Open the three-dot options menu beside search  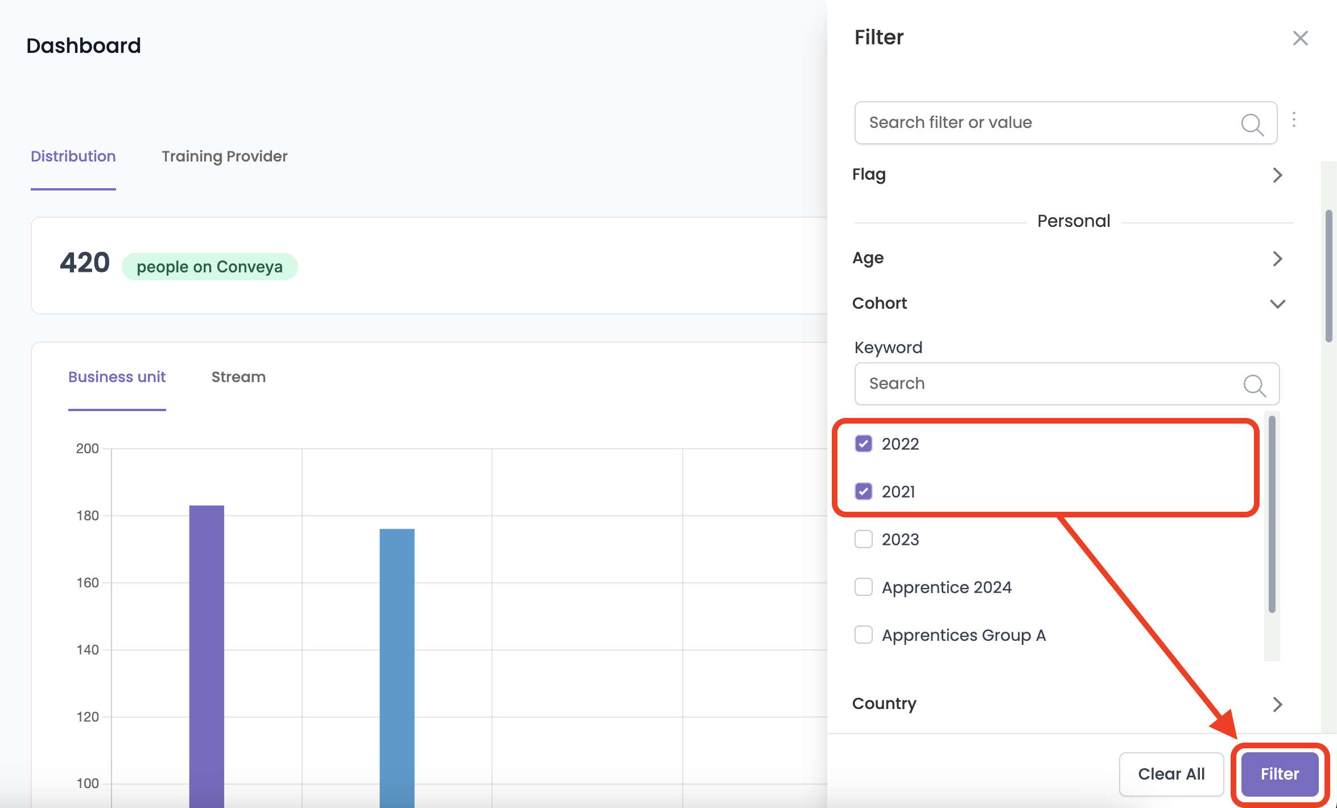[1294, 119]
